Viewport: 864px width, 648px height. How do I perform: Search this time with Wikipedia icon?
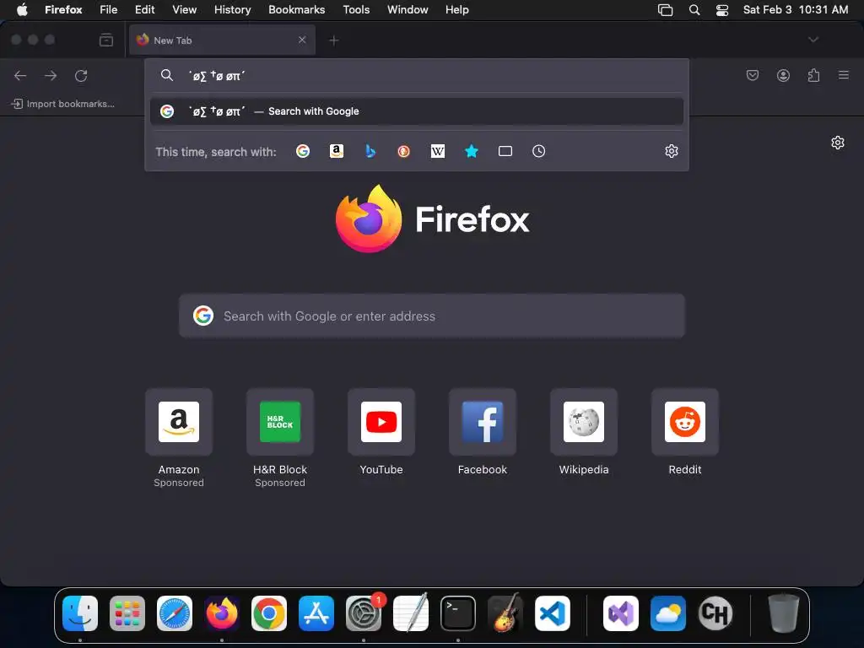[x=438, y=151]
